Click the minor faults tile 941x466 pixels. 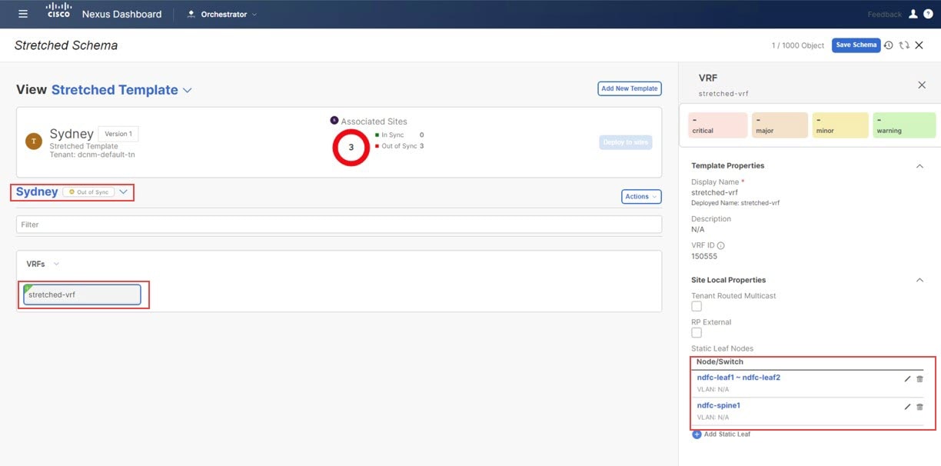[x=840, y=125]
